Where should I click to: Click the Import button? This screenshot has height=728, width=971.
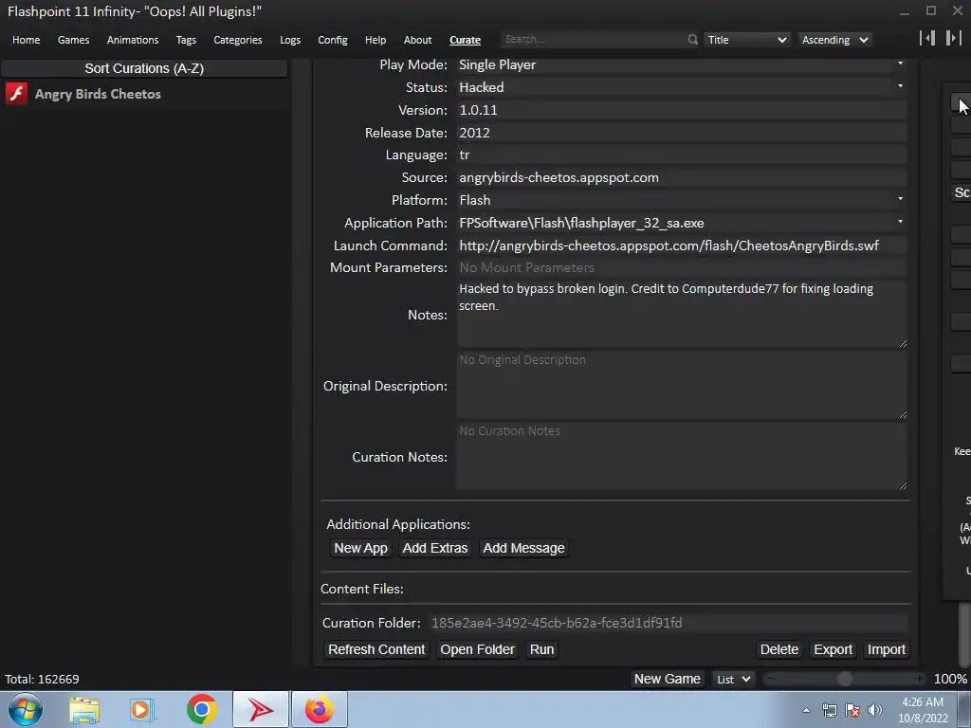pos(887,649)
